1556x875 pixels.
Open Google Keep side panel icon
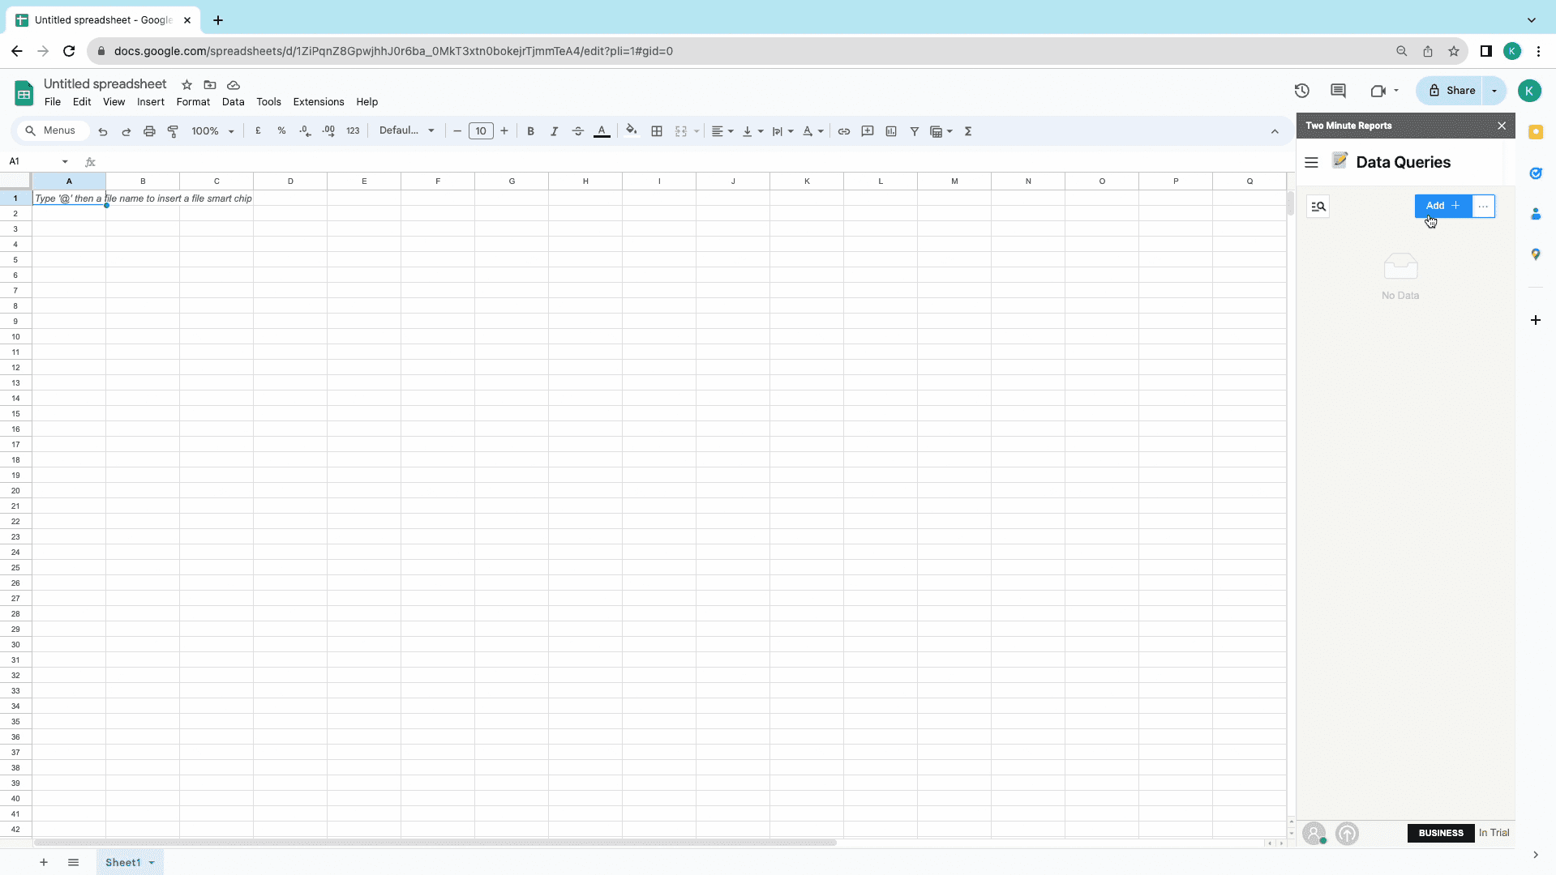pyautogui.click(x=1536, y=132)
